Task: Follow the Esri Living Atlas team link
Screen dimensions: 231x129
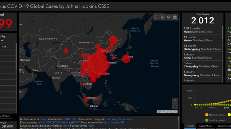Action: (119, 119)
